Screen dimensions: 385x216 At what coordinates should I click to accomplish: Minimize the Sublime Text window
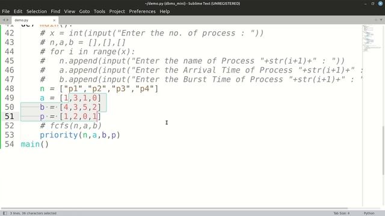click(x=365, y=4)
